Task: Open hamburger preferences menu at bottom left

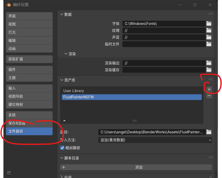Action: click(x=9, y=173)
